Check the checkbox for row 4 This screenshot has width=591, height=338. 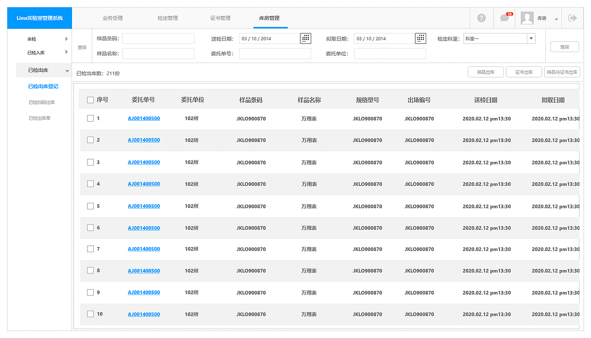[x=90, y=184]
